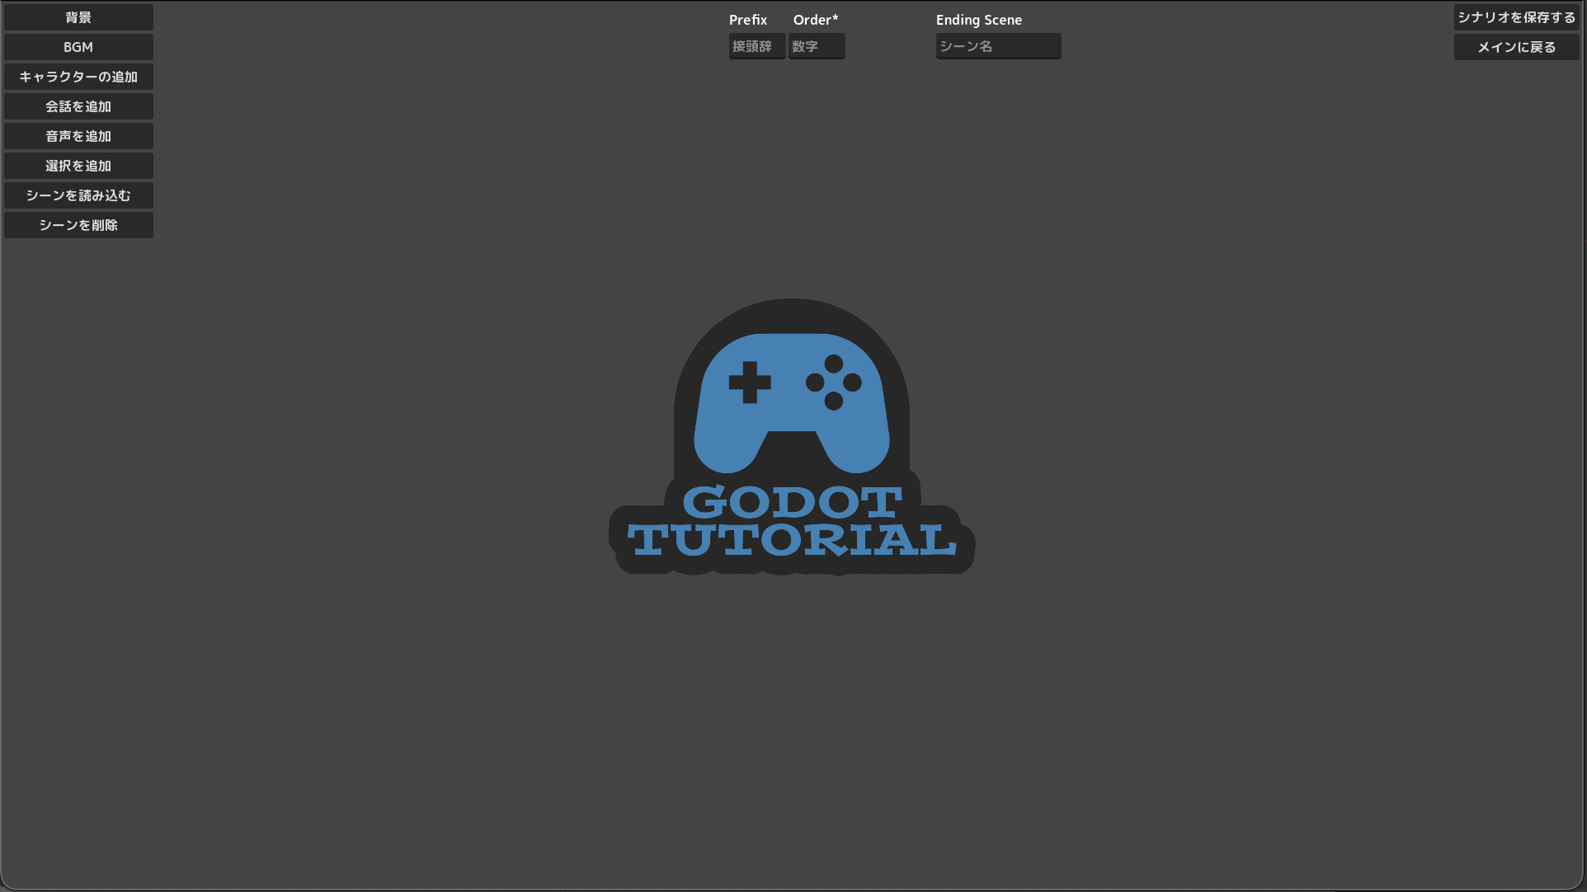Click シーンを読み込む button
Viewport: 1587px width, 892px height.
[x=78, y=195]
